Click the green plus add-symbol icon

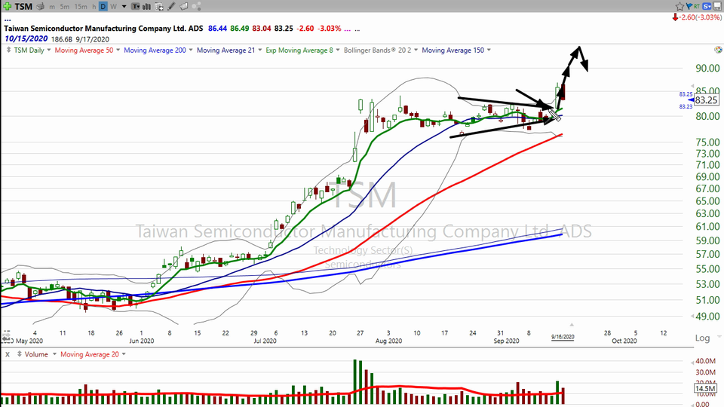(x=8, y=7)
